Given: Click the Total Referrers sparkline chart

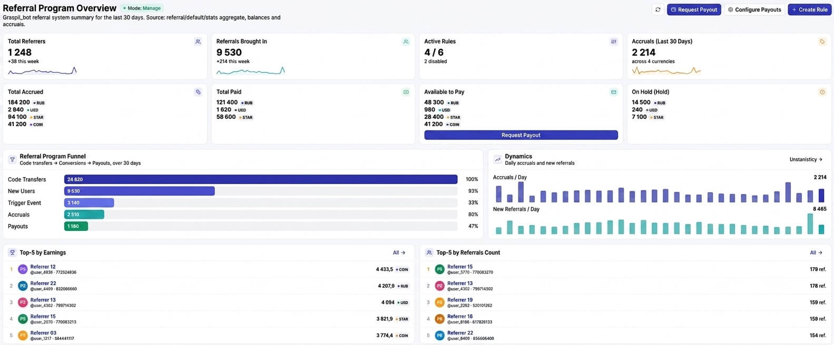Looking at the screenshot, I should (x=42, y=70).
